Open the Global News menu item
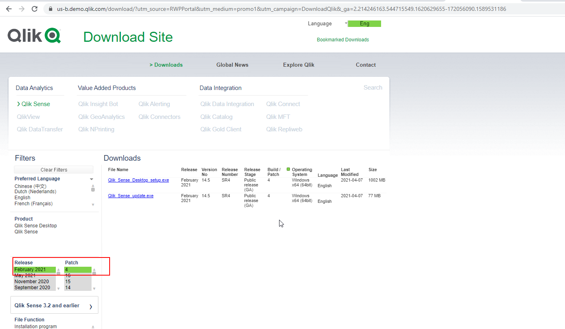The height and width of the screenshot is (329, 565). click(232, 65)
